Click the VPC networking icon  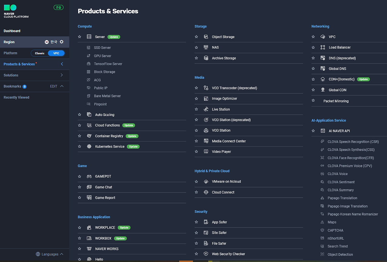tap(323, 37)
